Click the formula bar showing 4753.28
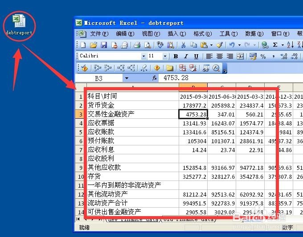The width and height of the screenshot is (303, 237). [231, 78]
